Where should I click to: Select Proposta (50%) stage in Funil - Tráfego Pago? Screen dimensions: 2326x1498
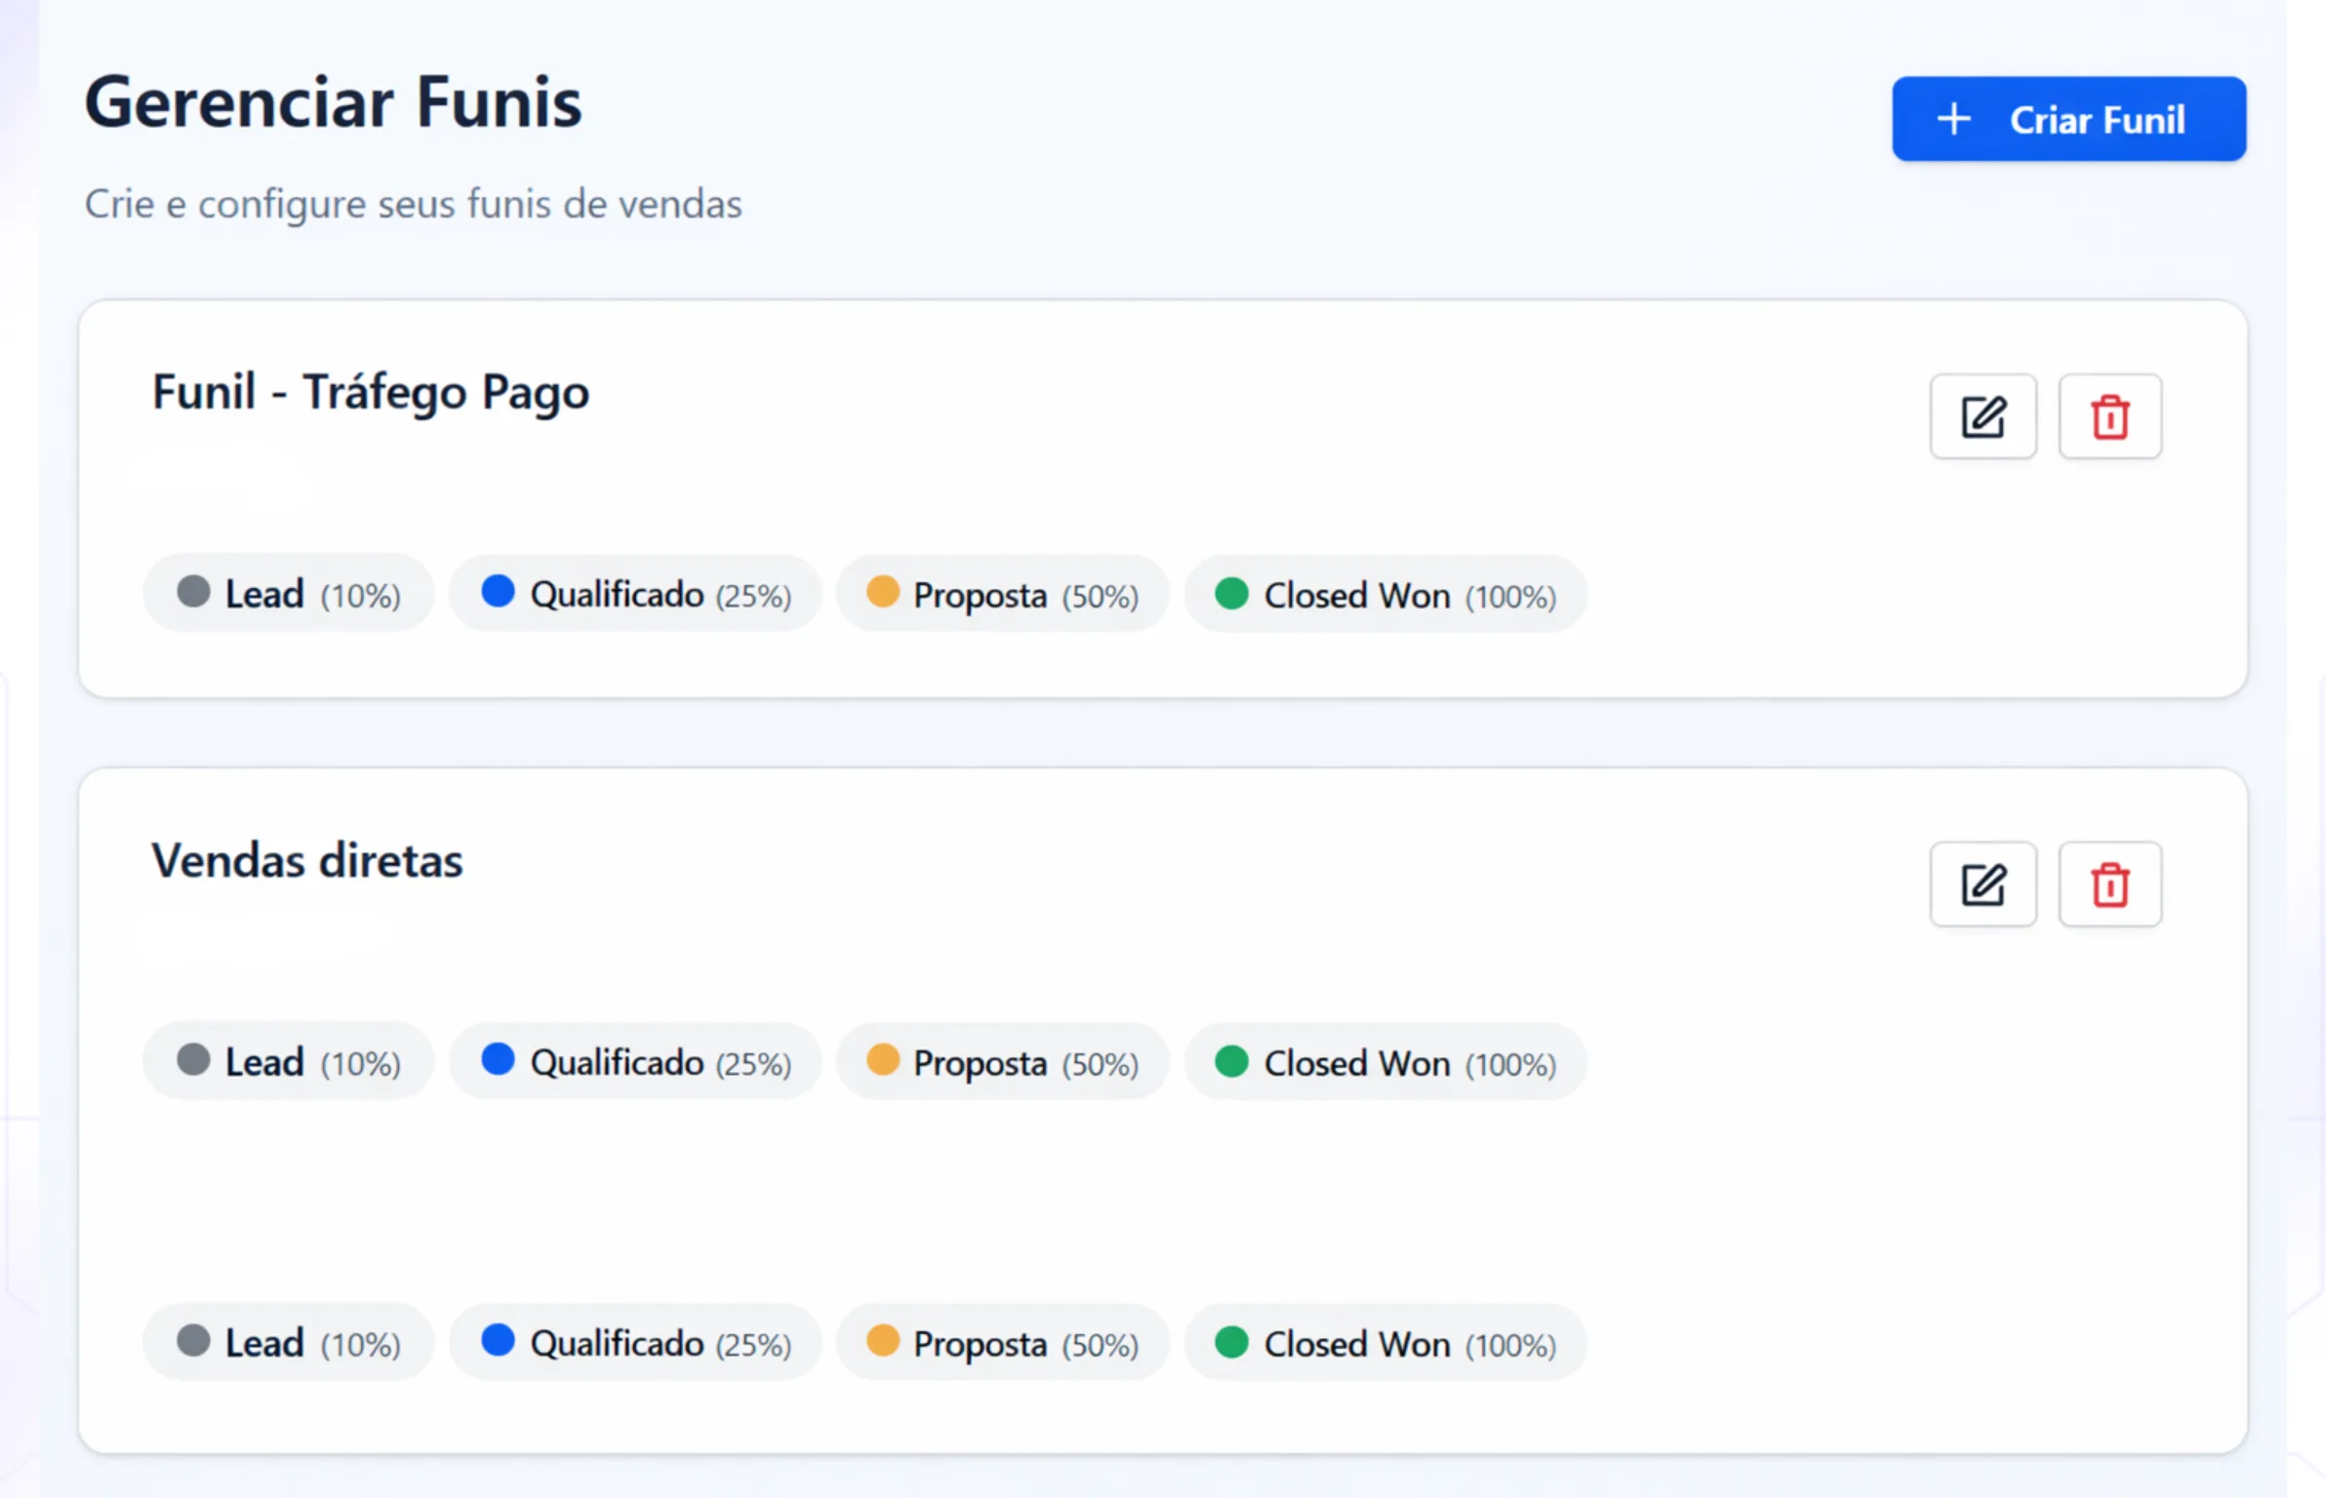tap(1003, 593)
